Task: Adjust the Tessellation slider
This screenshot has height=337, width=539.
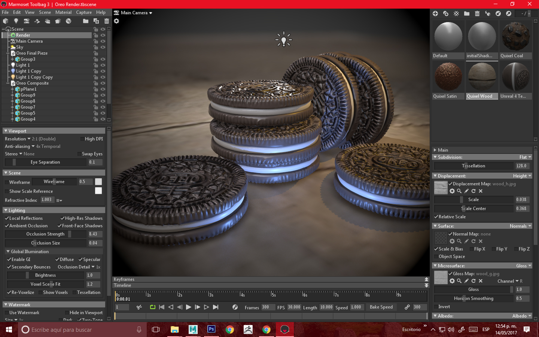Action: [x=474, y=166]
